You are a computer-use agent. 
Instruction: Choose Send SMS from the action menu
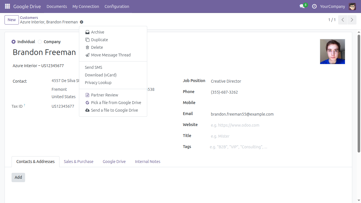[113, 67]
